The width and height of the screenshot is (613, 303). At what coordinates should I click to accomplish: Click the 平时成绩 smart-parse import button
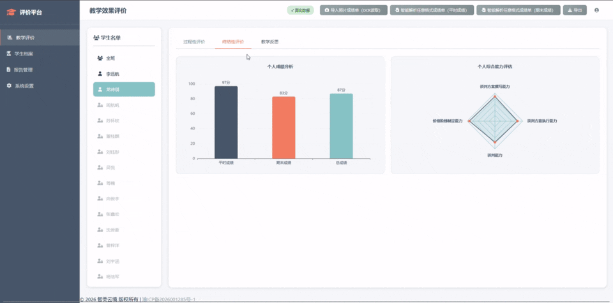432,10
